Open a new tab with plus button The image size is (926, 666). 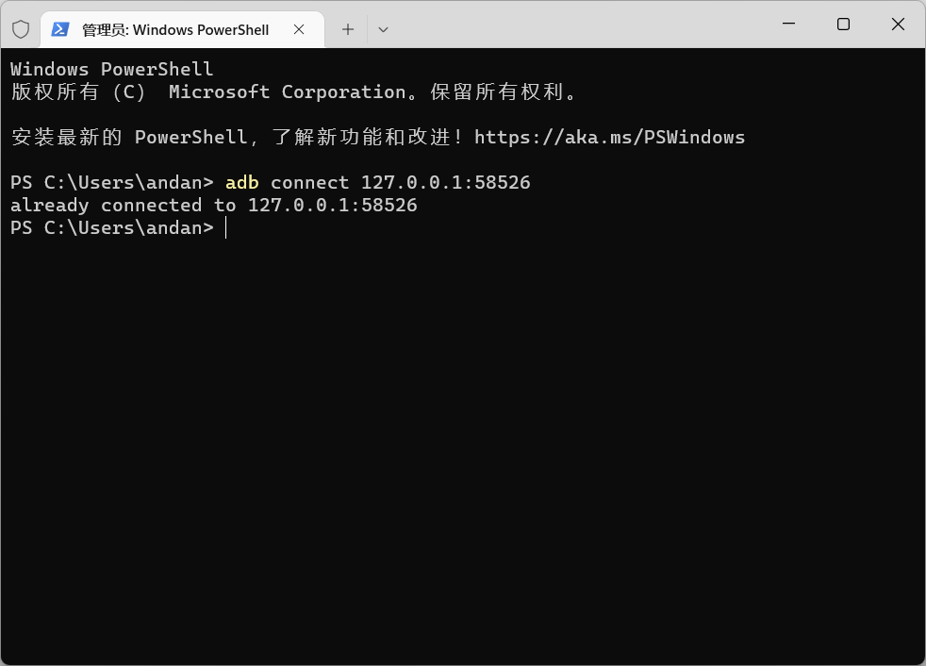[348, 29]
